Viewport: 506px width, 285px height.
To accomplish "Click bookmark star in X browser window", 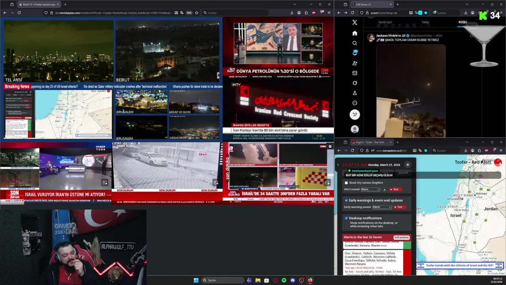I will pyautogui.click(x=426, y=13).
